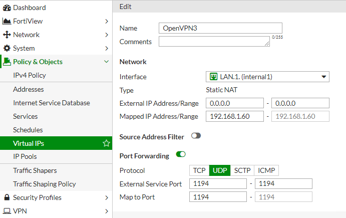
Task: Click the System gear icon
Action: click(7, 48)
